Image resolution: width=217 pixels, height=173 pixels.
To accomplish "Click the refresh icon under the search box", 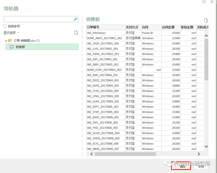I will (76, 33).
